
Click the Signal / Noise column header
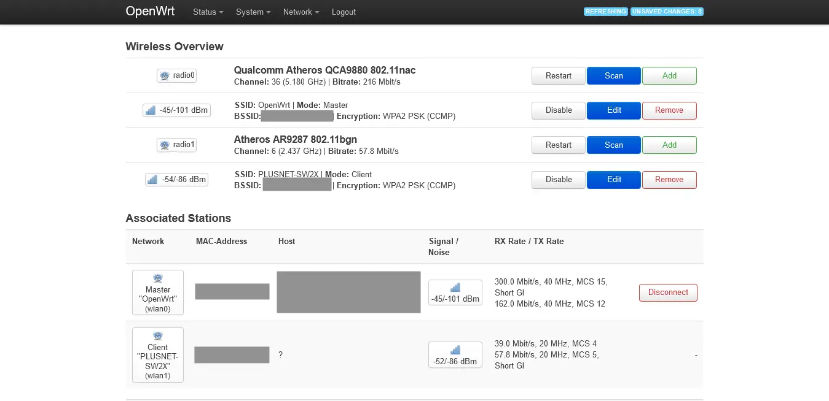tap(444, 247)
